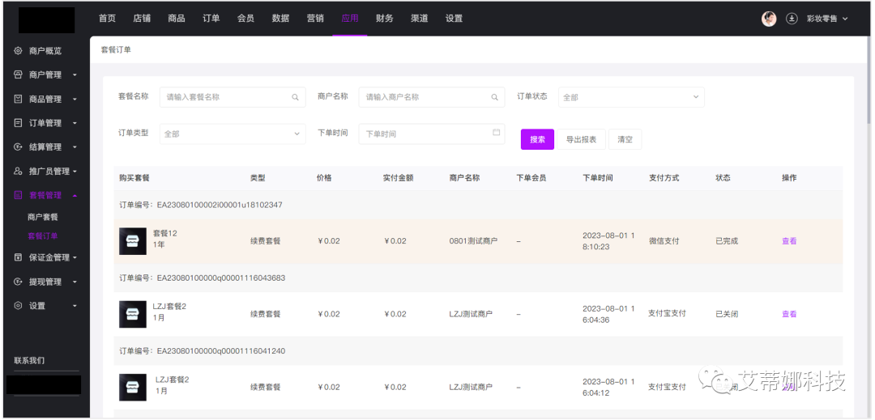Click the 结算管理 sidebar icon

pos(18,147)
